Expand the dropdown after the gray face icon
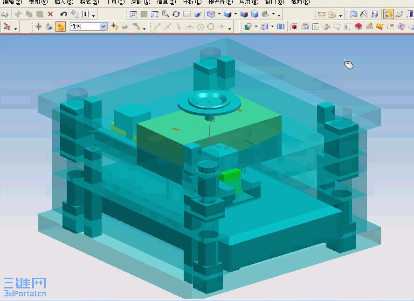 273,14
